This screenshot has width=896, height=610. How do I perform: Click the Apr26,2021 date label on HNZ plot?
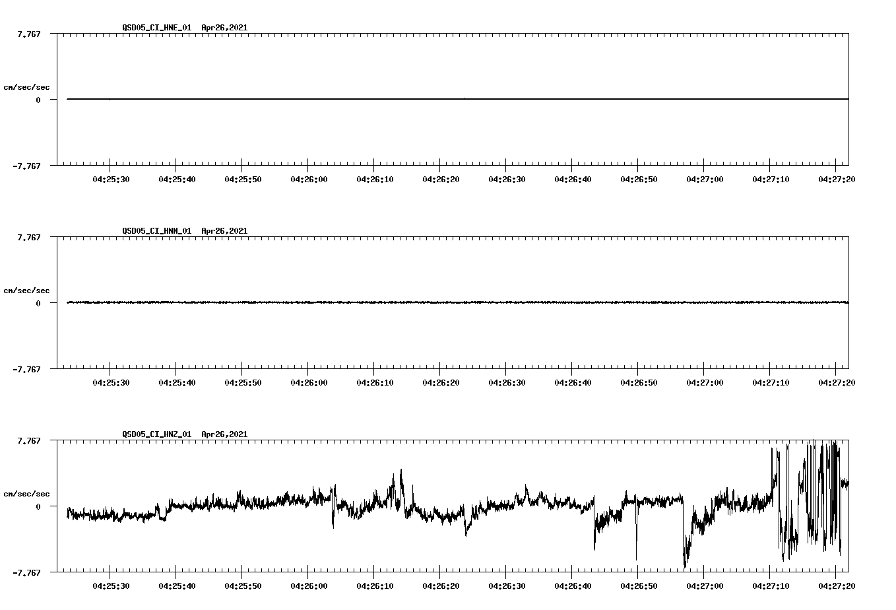[224, 434]
